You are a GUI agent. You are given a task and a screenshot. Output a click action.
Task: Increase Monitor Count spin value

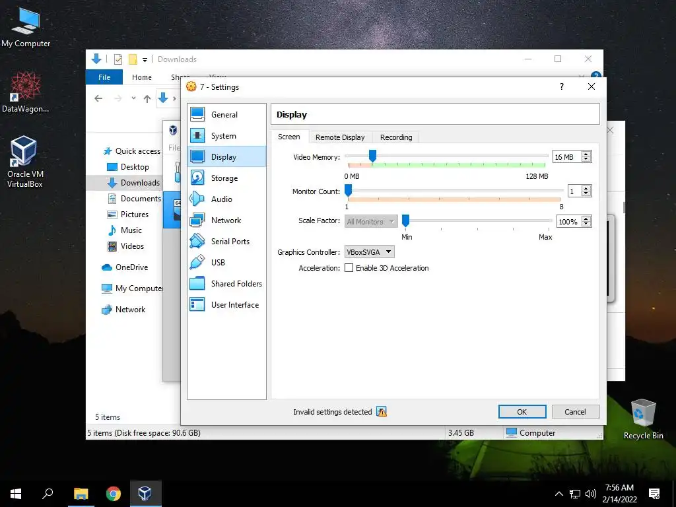tap(586, 188)
